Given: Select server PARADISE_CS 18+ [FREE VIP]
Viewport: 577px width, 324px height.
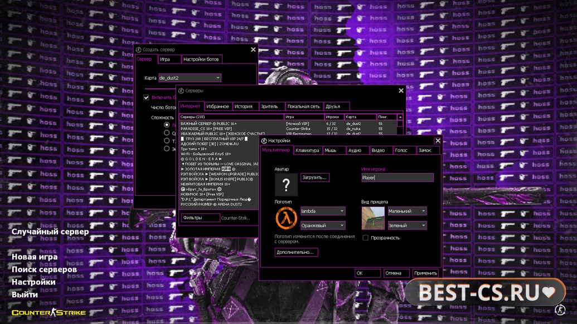Looking at the screenshot, I should 288,129.
